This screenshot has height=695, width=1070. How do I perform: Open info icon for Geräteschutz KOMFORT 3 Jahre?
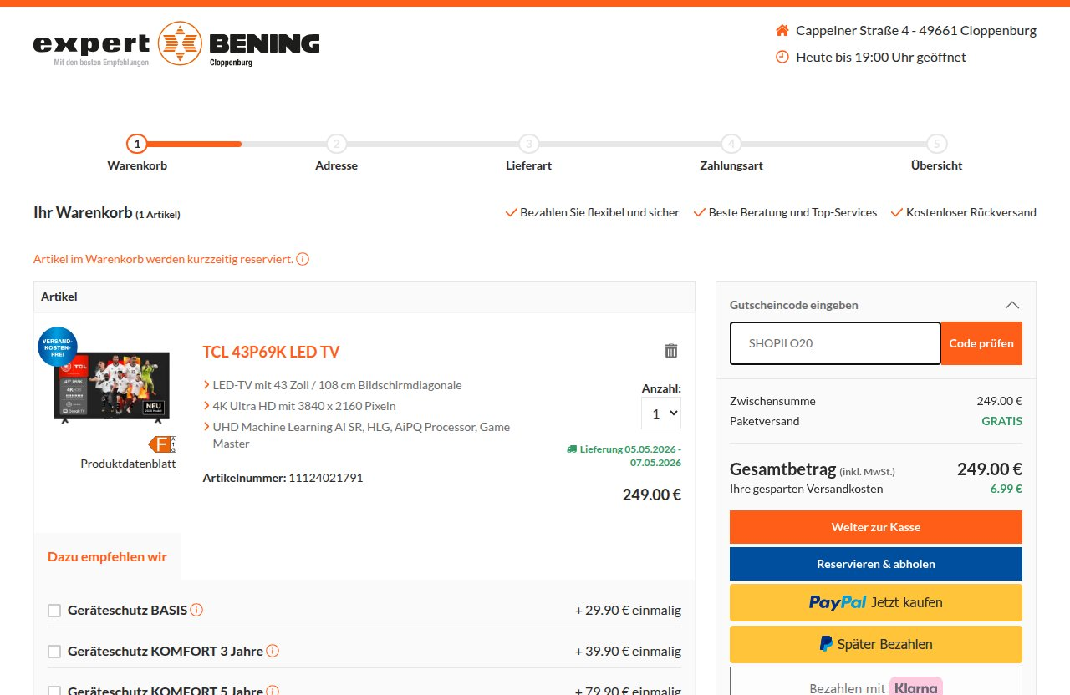(x=273, y=651)
